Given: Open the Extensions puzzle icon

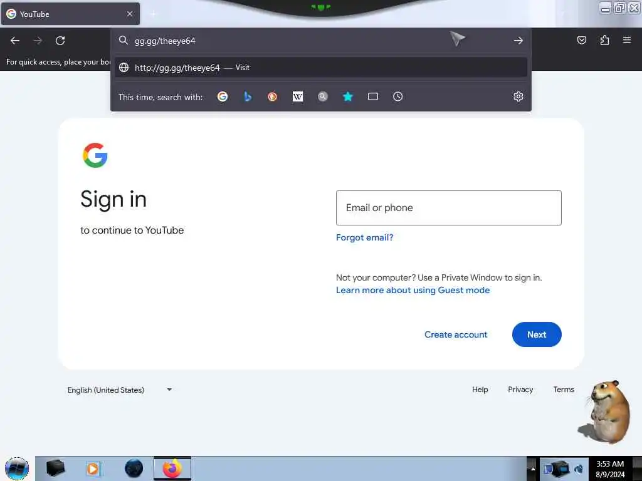Looking at the screenshot, I should coord(604,40).
